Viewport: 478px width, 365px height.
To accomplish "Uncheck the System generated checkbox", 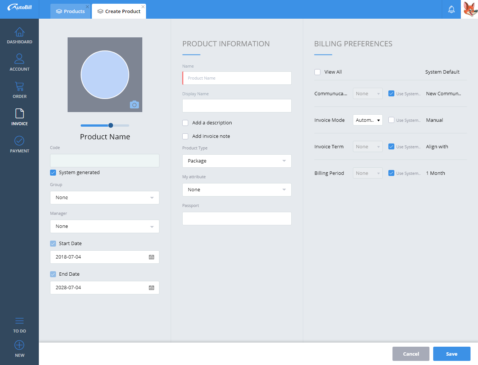I will [53, 173].
